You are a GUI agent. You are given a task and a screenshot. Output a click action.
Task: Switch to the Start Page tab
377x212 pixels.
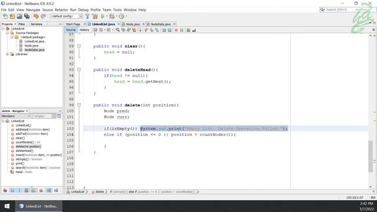pos(73,24)
